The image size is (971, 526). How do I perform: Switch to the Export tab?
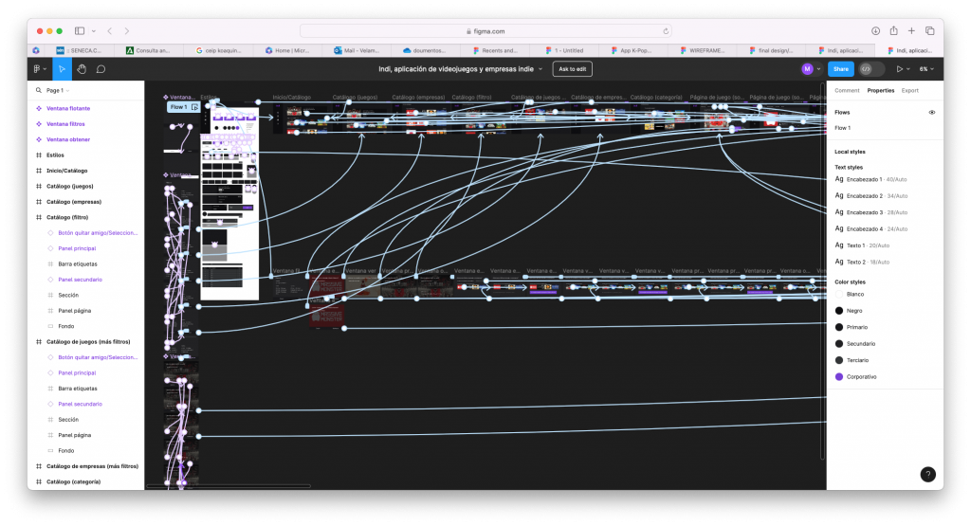point(909,91)
